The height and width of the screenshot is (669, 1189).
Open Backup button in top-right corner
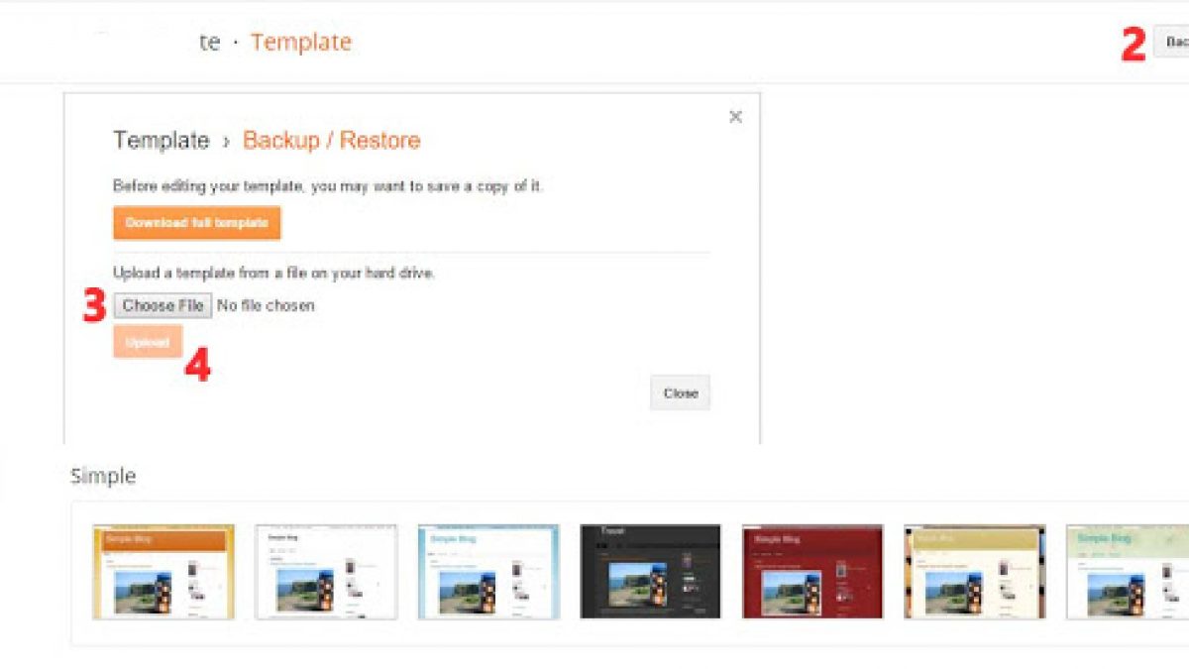[x=1172, y=42]
